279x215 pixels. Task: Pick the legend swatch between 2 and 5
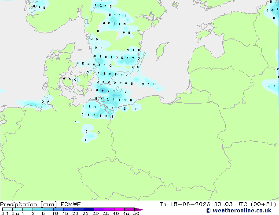[38, 209]
